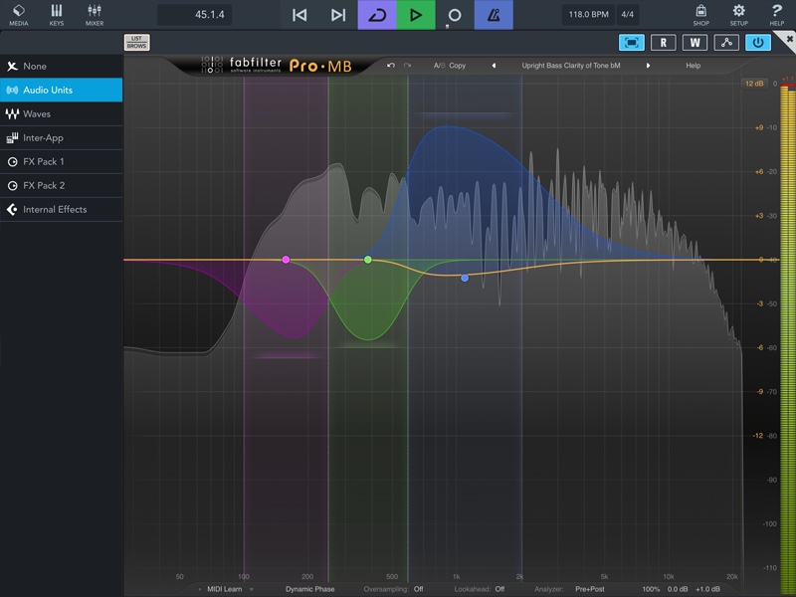The width and height of the screenshot is (796, 597).
Task: Click the FabFilter Pro-MB logo
Action: [277, 66]
